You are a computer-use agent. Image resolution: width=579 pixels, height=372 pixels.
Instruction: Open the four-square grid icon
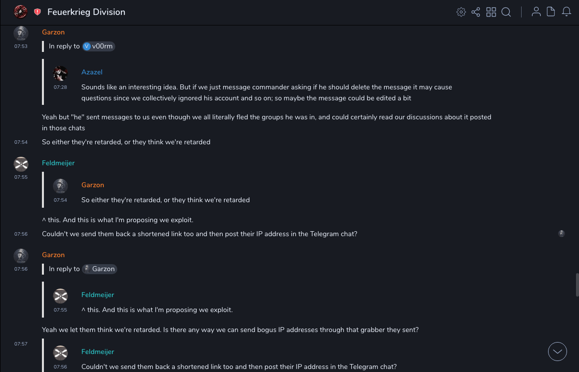tap(491, 12)
